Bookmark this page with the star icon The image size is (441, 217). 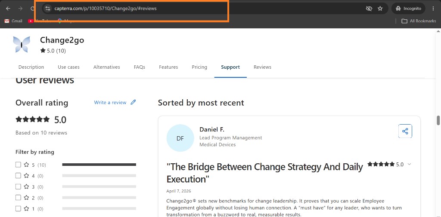[380, 9]
